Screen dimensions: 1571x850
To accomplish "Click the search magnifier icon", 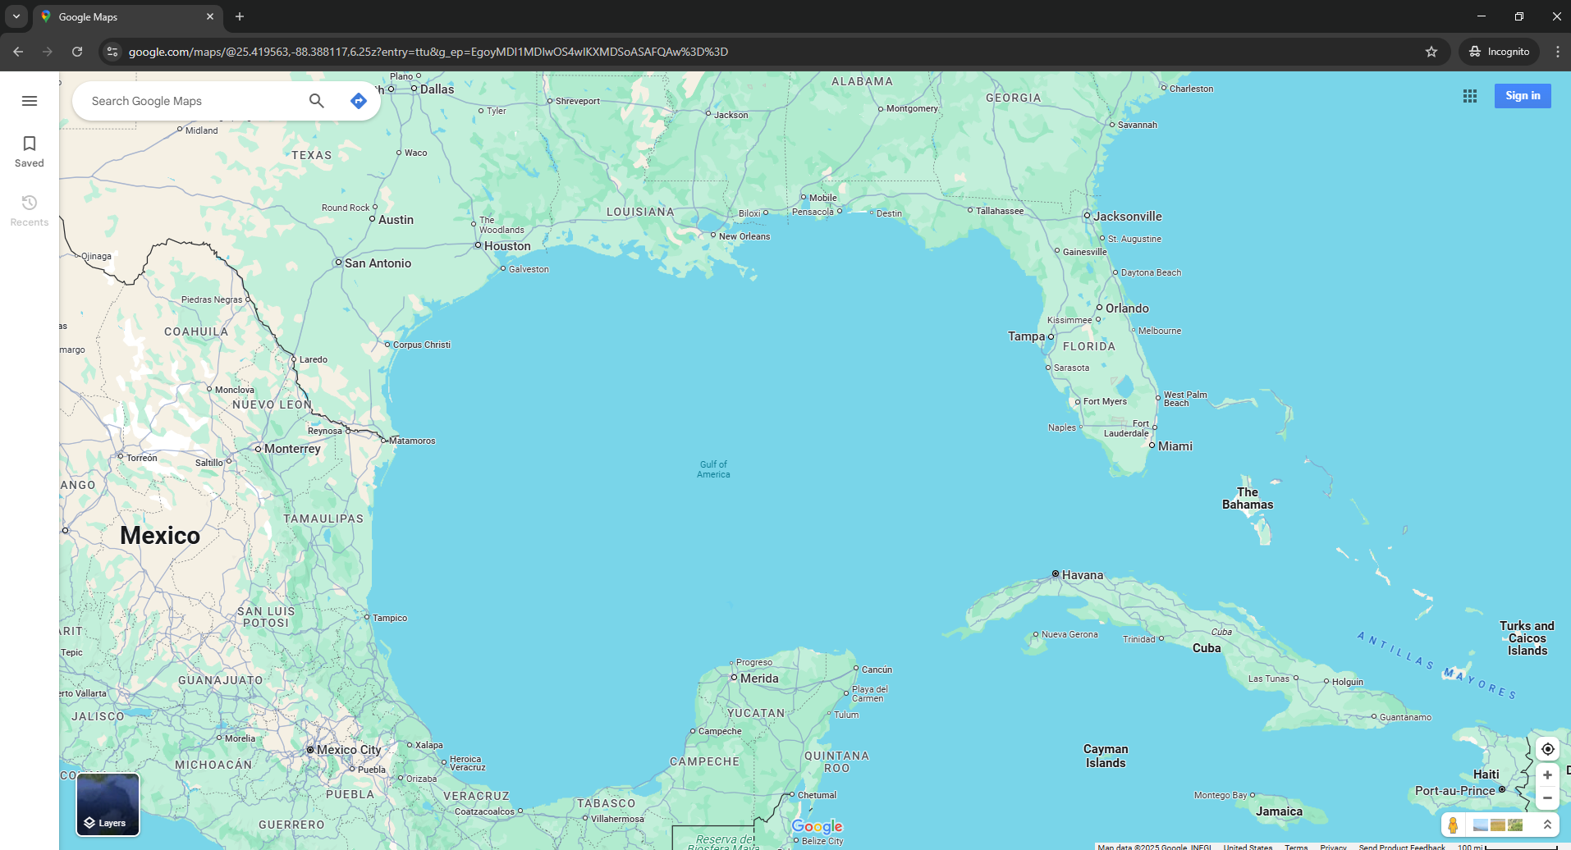I will tap(317, 101).
